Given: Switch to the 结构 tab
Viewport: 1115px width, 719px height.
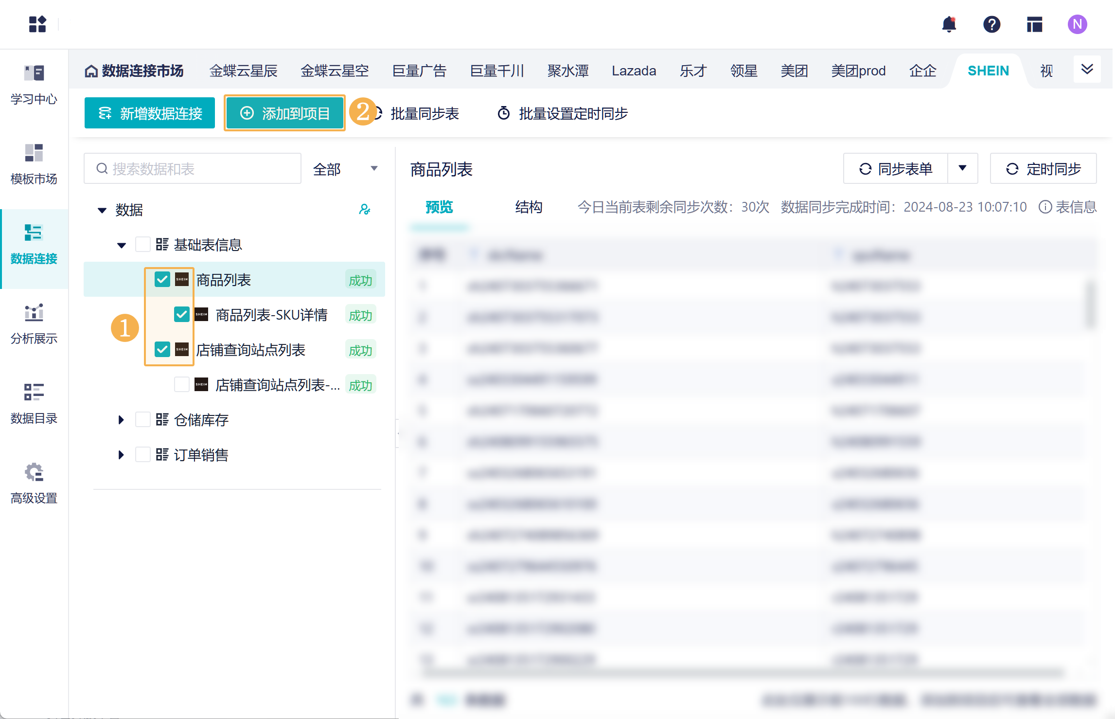Looking at the screenshot, I should [x=529, y=207].
